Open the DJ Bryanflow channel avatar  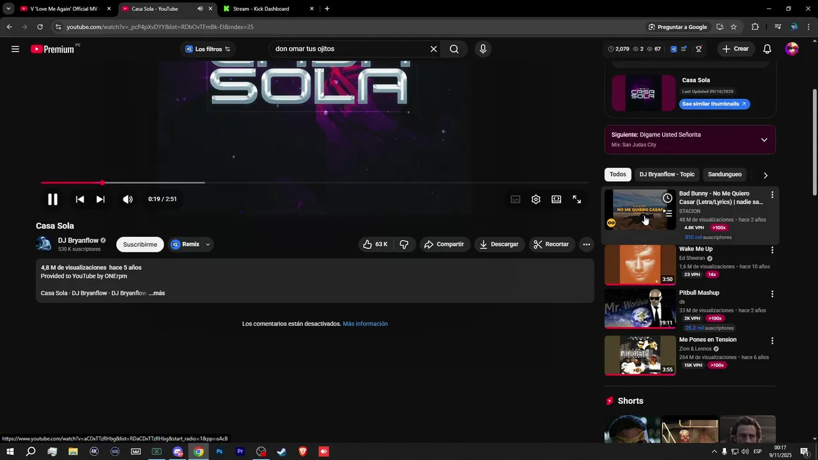coord(44,244)
